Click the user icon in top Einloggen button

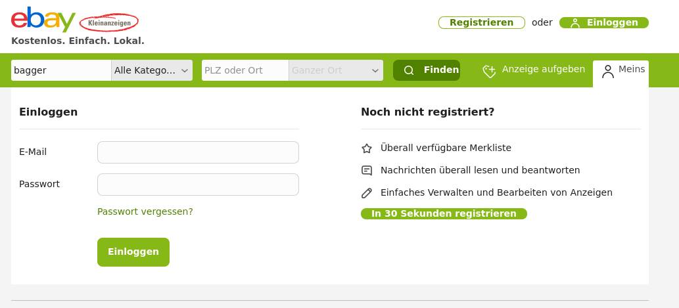[x=575, y=23]
